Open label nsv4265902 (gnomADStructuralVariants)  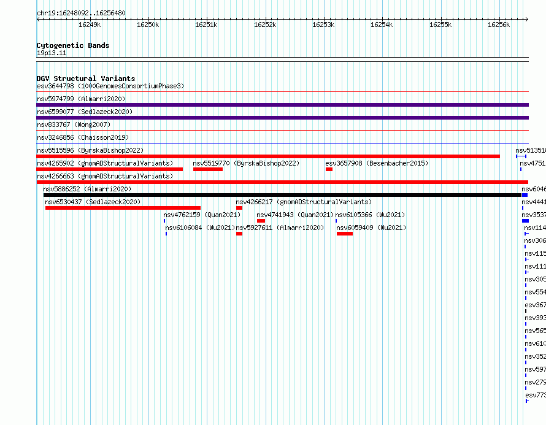105,163
